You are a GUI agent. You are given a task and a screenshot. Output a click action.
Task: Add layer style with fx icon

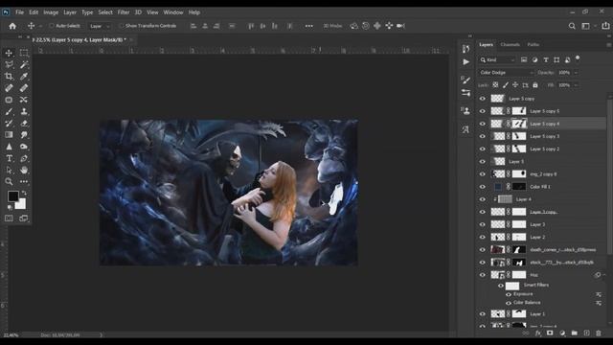point(538,333)
